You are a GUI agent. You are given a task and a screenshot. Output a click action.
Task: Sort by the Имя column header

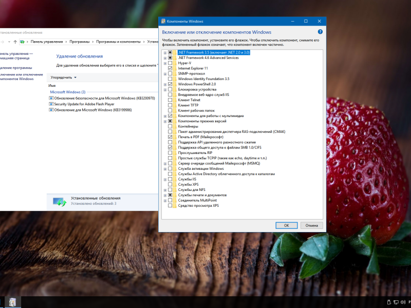[52, 86]
